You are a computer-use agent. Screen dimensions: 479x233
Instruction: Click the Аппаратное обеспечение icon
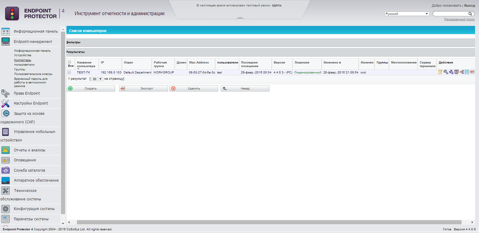[5, 180]
